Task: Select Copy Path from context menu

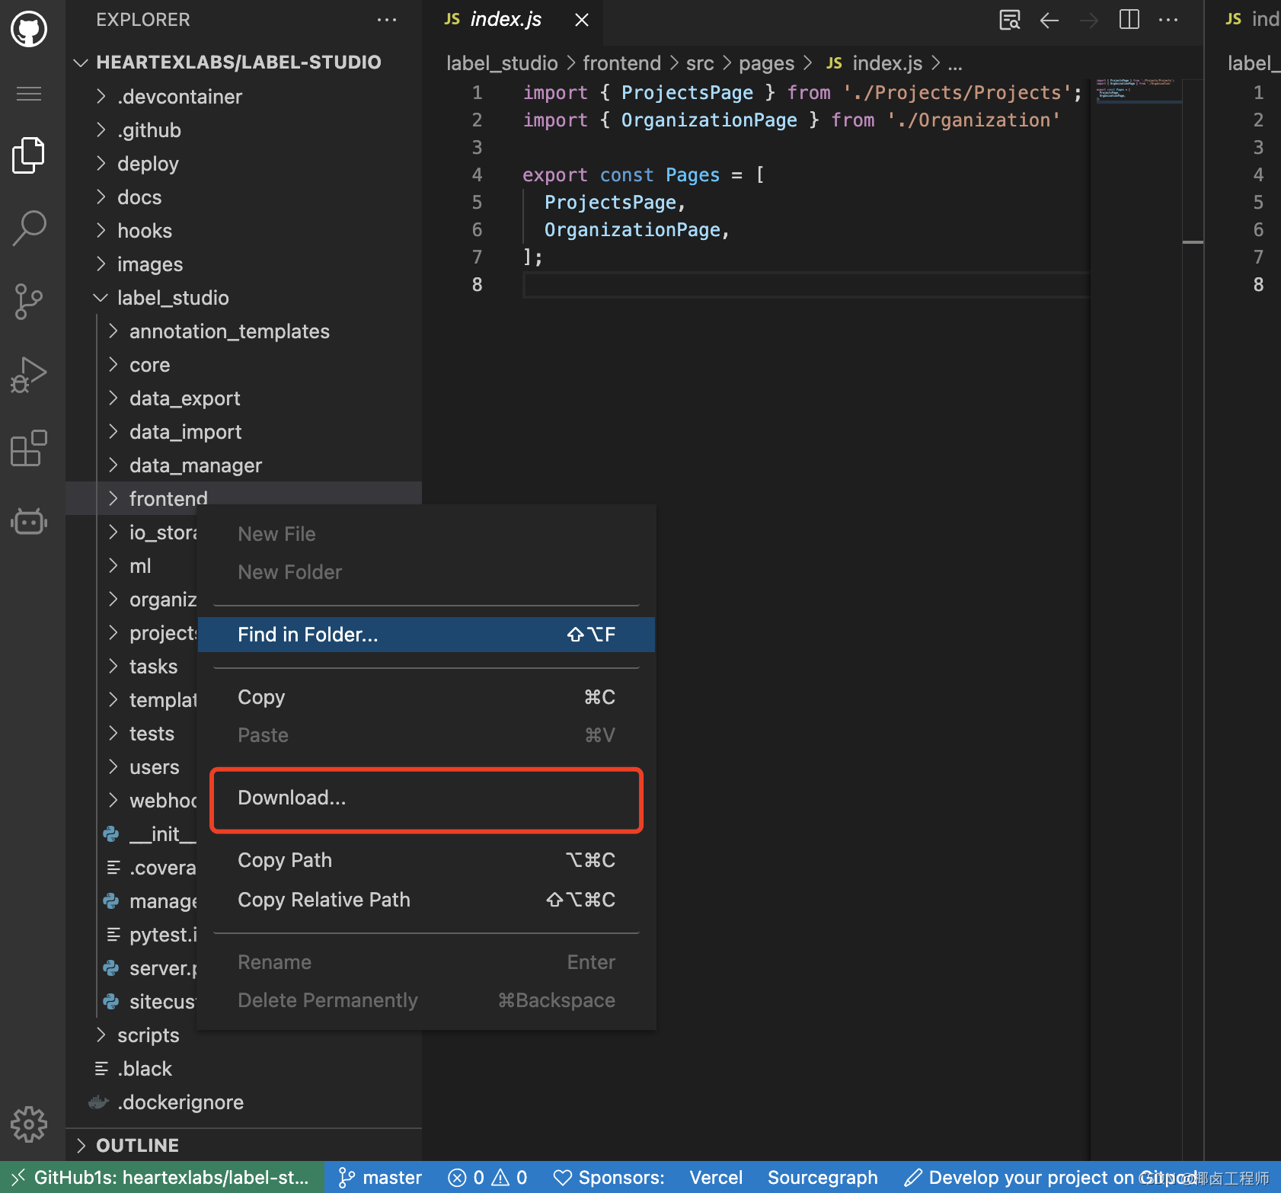Action: point(285,859)
